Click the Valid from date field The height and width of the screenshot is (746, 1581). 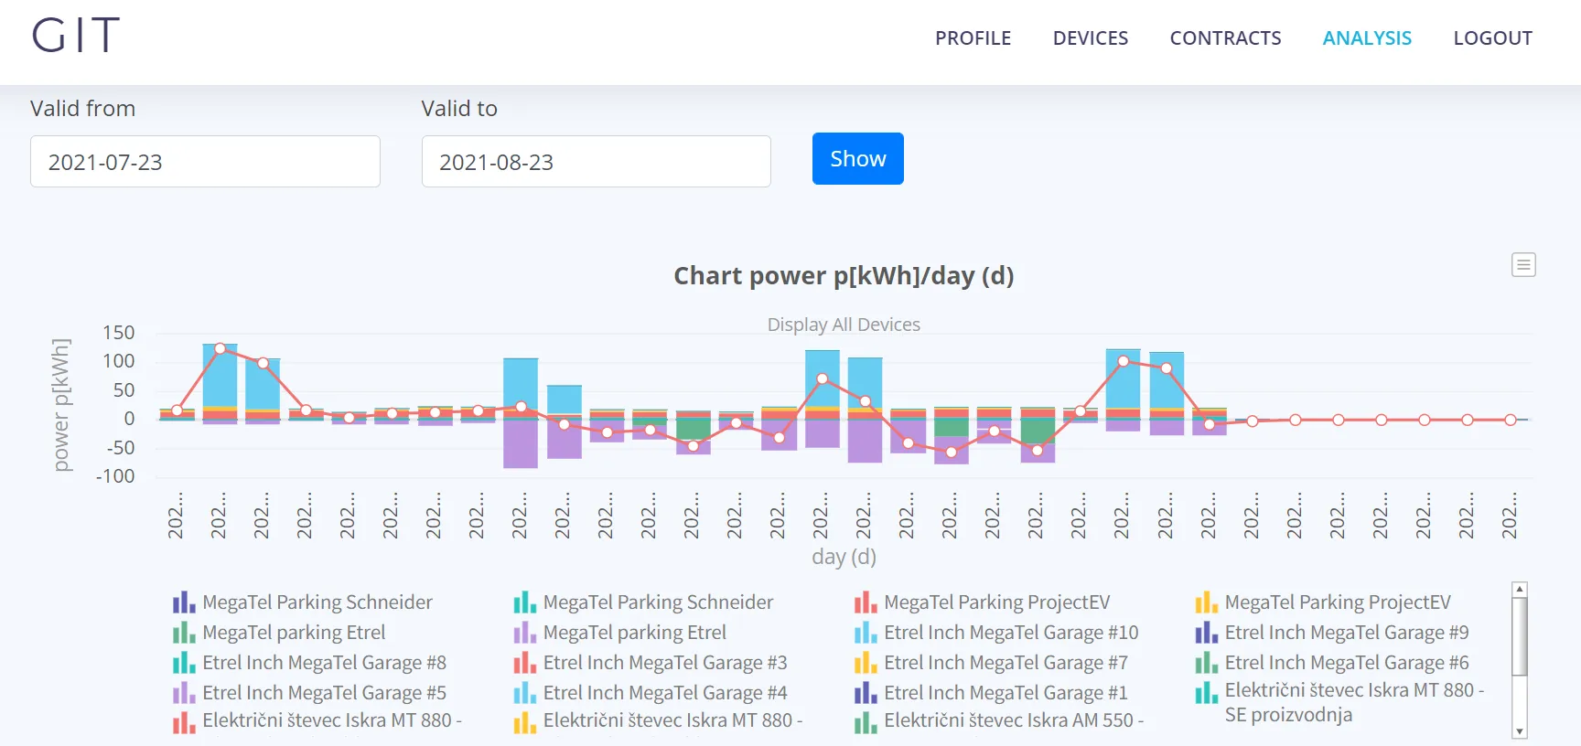[205, 162]
